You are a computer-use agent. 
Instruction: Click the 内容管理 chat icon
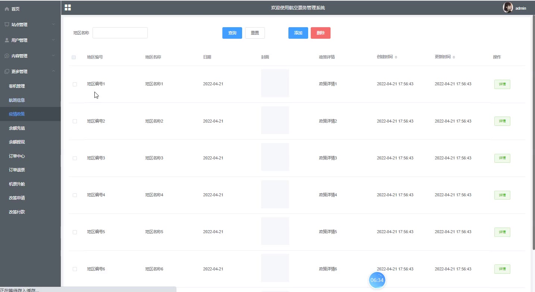coord(7,56)
